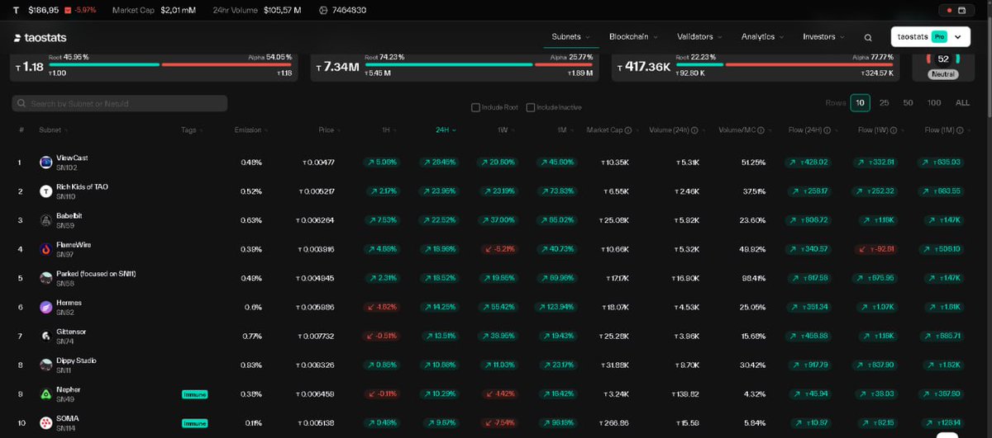Click Dippy Studio emission 0.93%

tap(251, 365)
